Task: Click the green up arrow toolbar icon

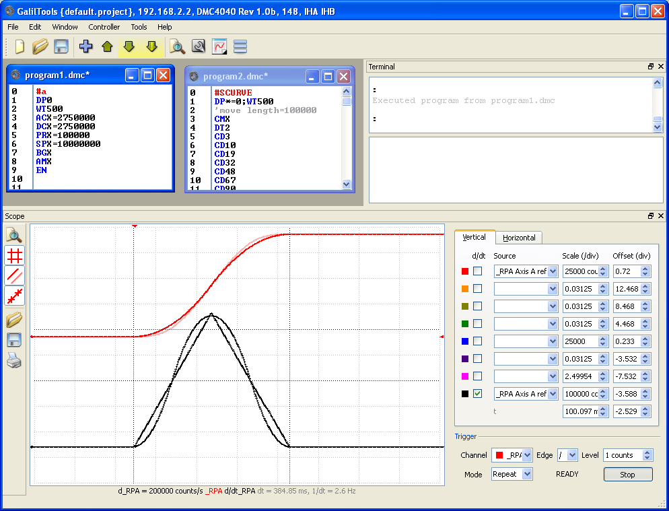Action: pos(107,46)
